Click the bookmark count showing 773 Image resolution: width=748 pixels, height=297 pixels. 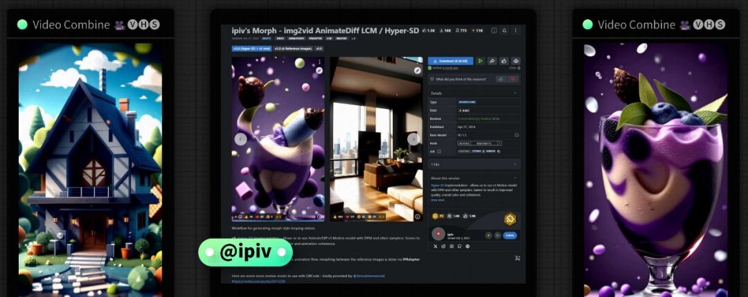pos(461,30)
